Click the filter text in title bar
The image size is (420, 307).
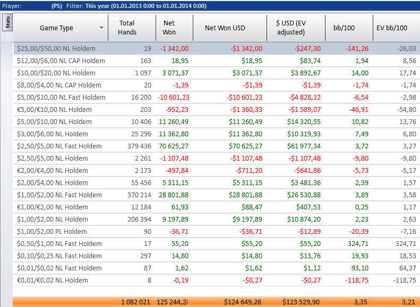[x=136, y=6]
